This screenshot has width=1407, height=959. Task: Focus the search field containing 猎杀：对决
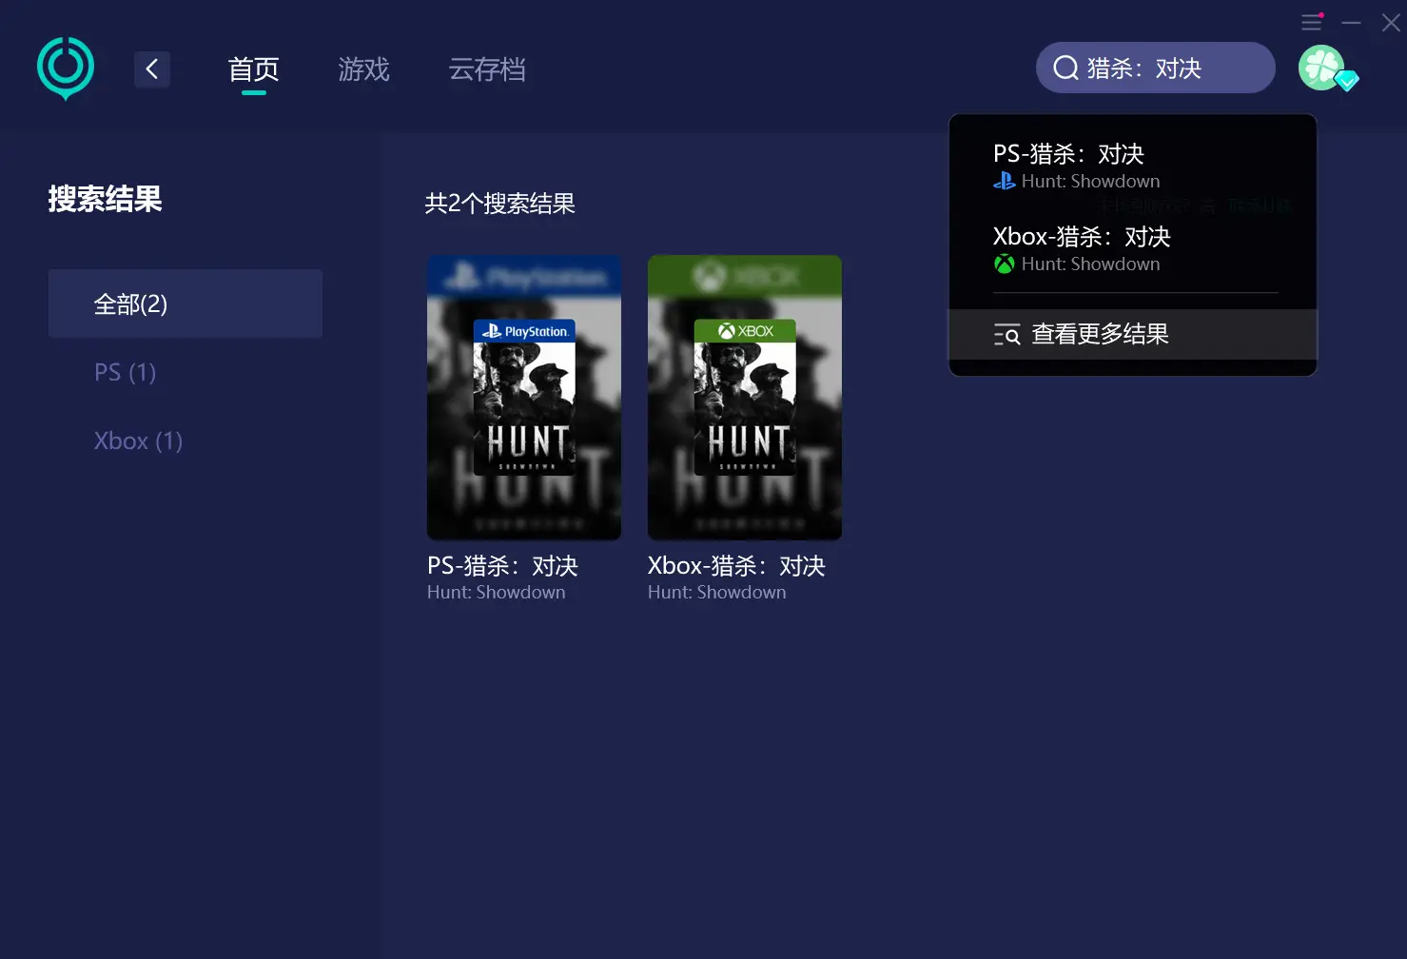1156,68
